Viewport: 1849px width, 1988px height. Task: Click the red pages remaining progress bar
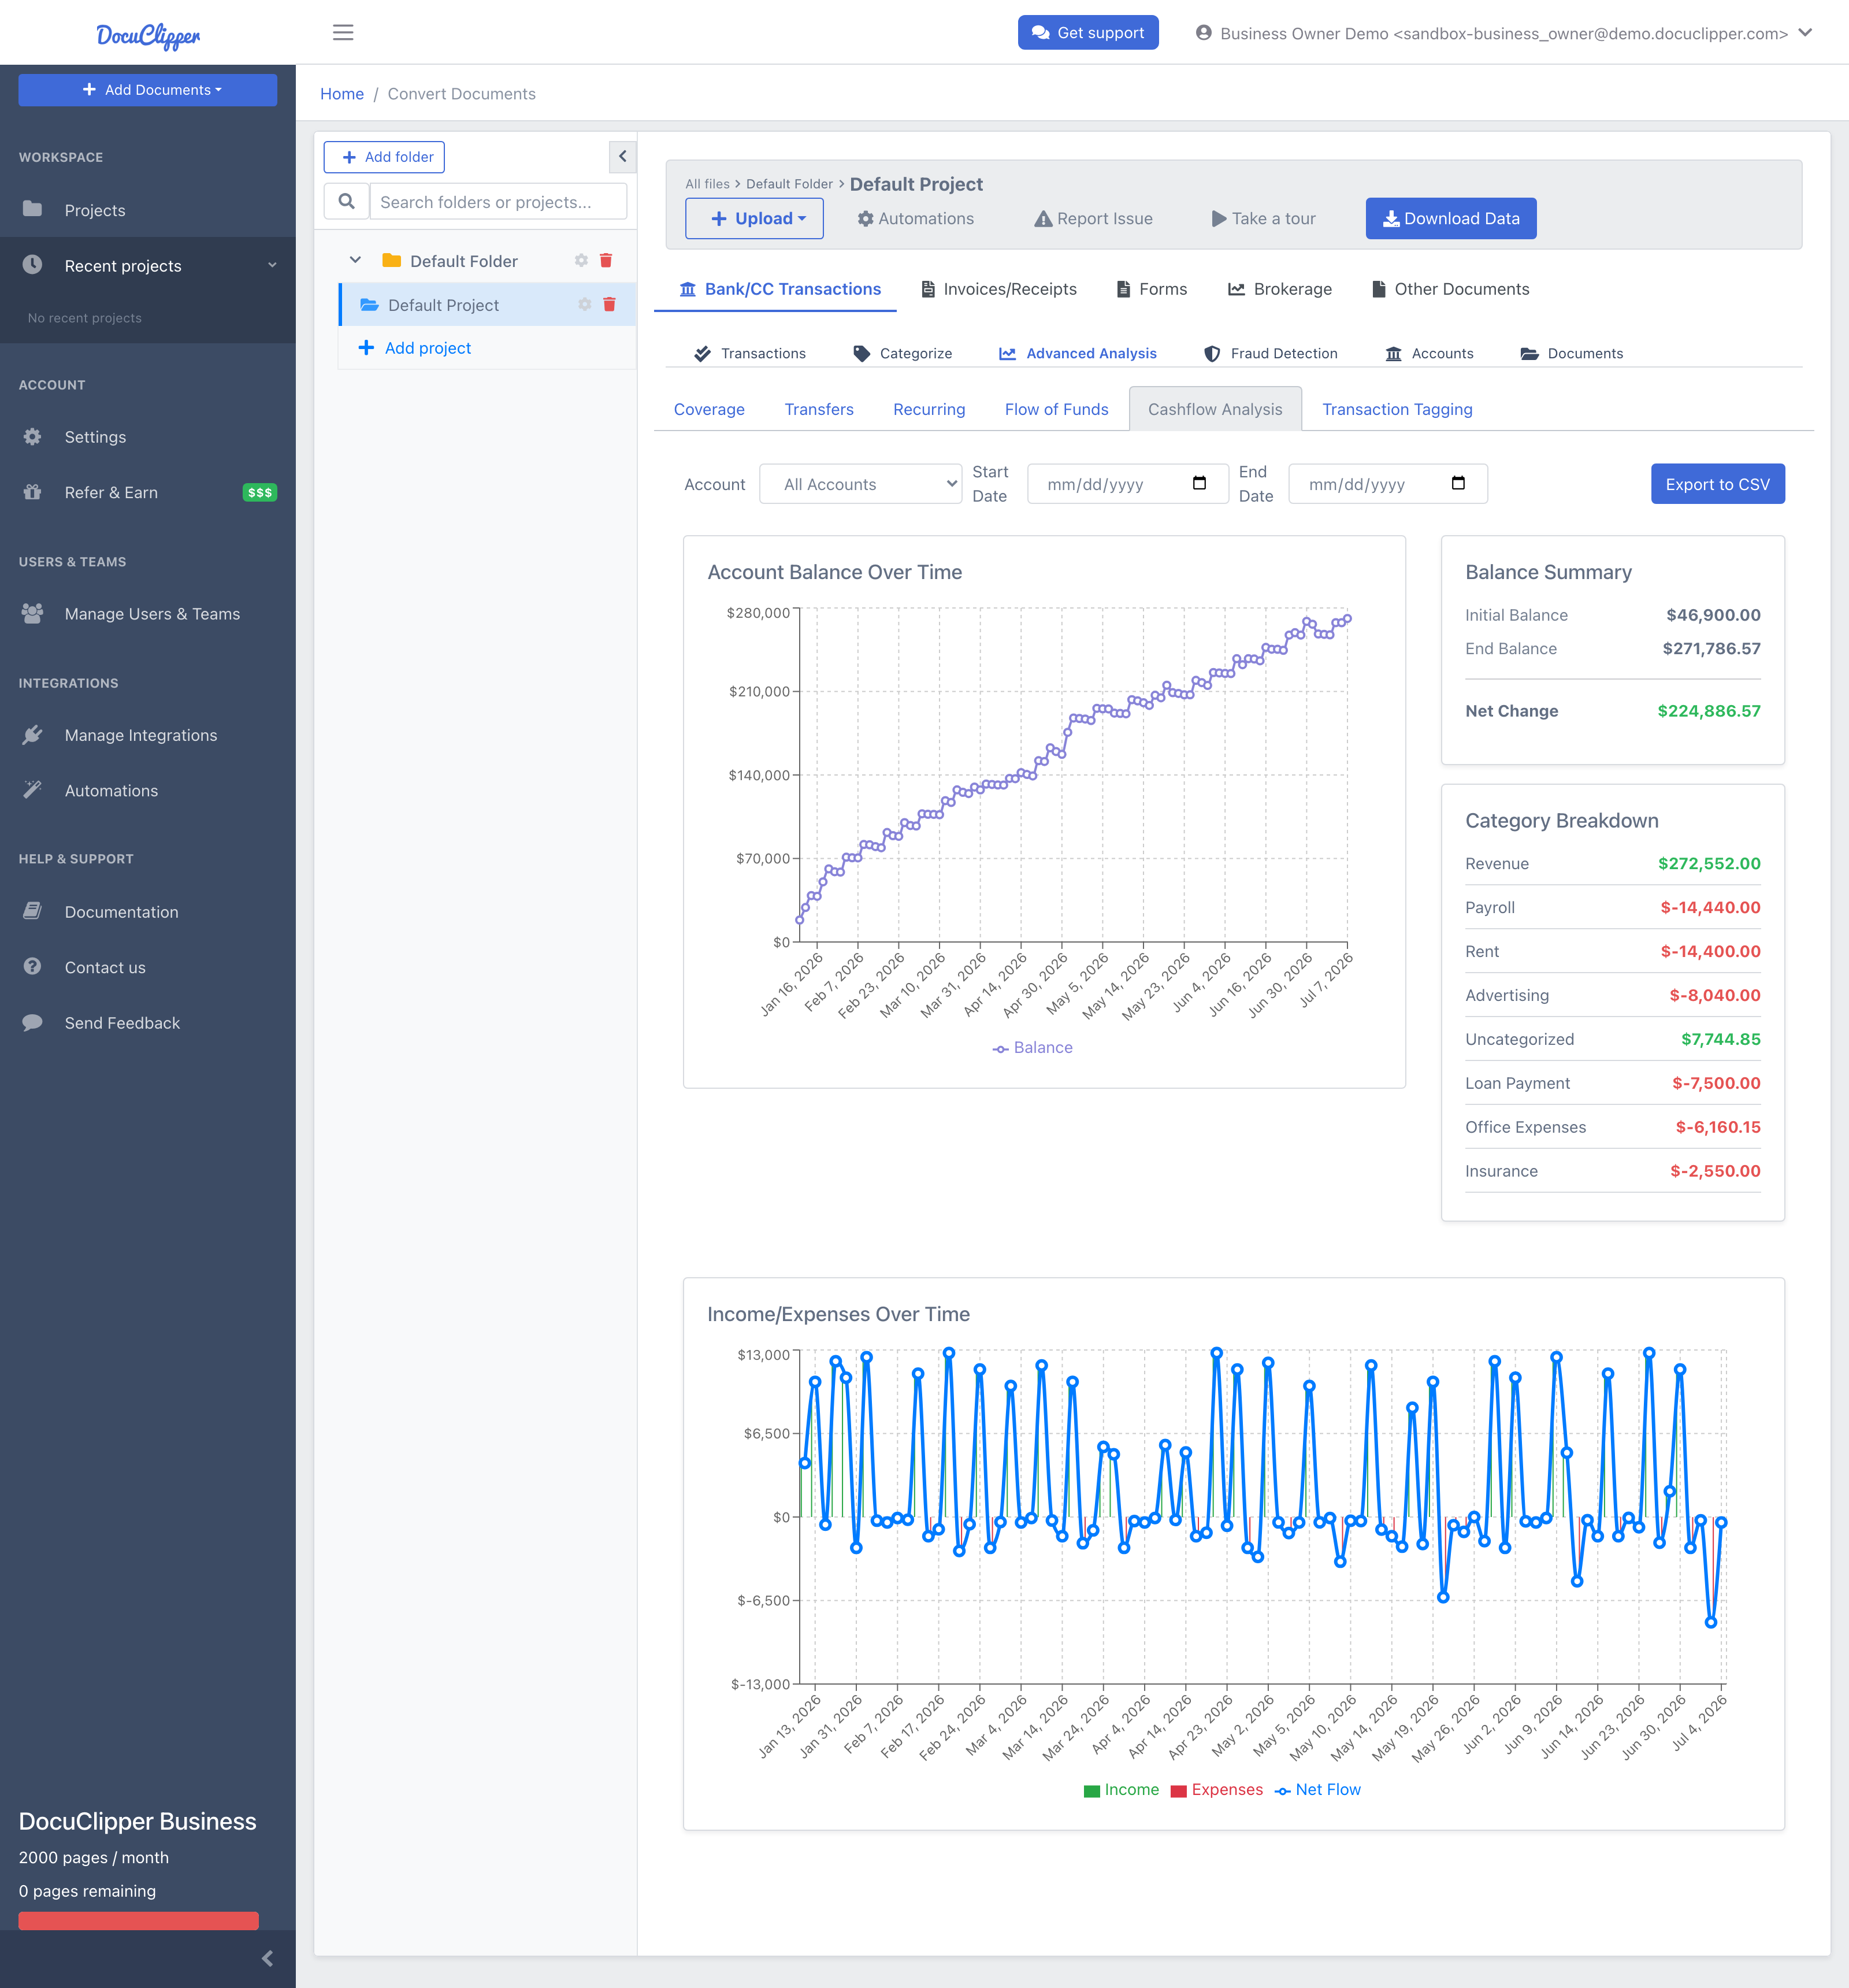[x=138, y=1920]
